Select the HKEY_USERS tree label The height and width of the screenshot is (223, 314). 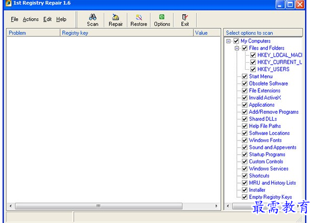click(273, 69)
